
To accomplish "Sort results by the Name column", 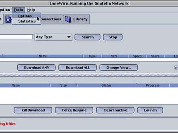I will [x=43, y=56].
